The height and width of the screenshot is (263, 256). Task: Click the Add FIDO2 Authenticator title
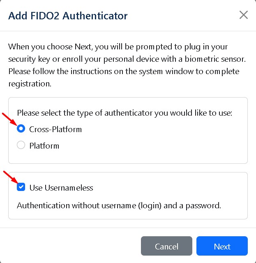tap(68, 16)
